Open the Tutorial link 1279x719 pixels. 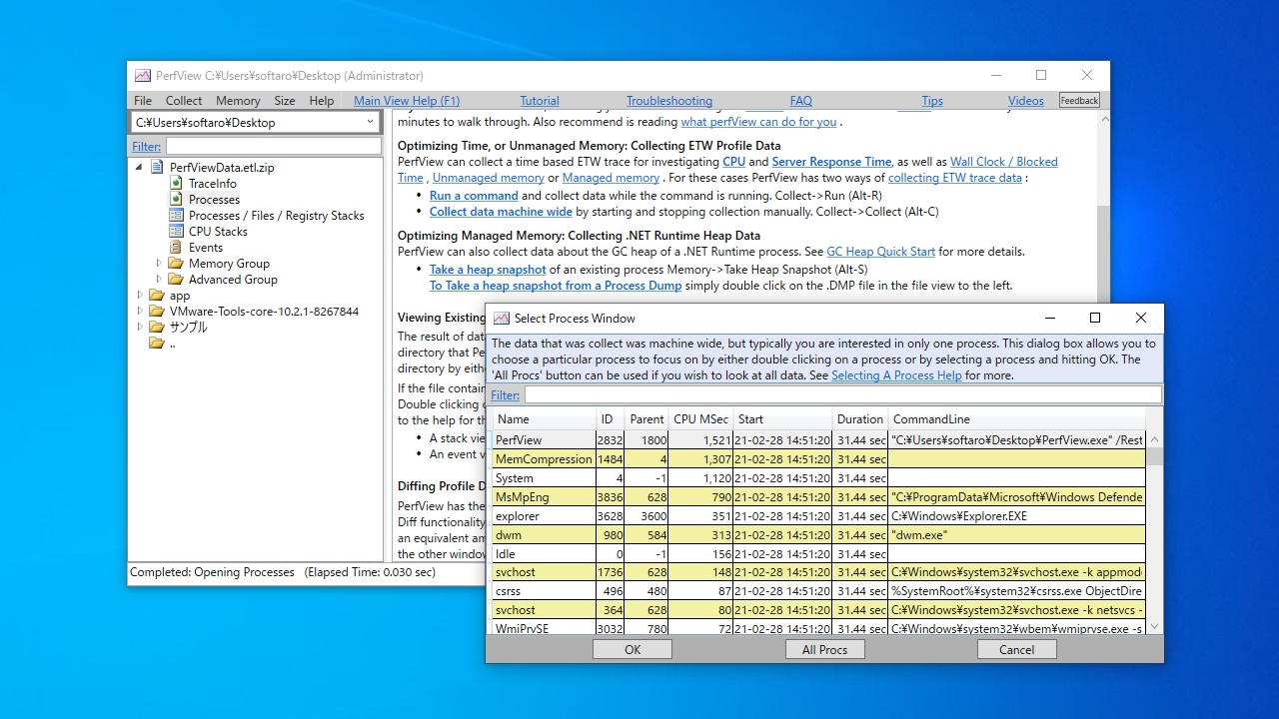pyautogui.click(x=540, y=101)
